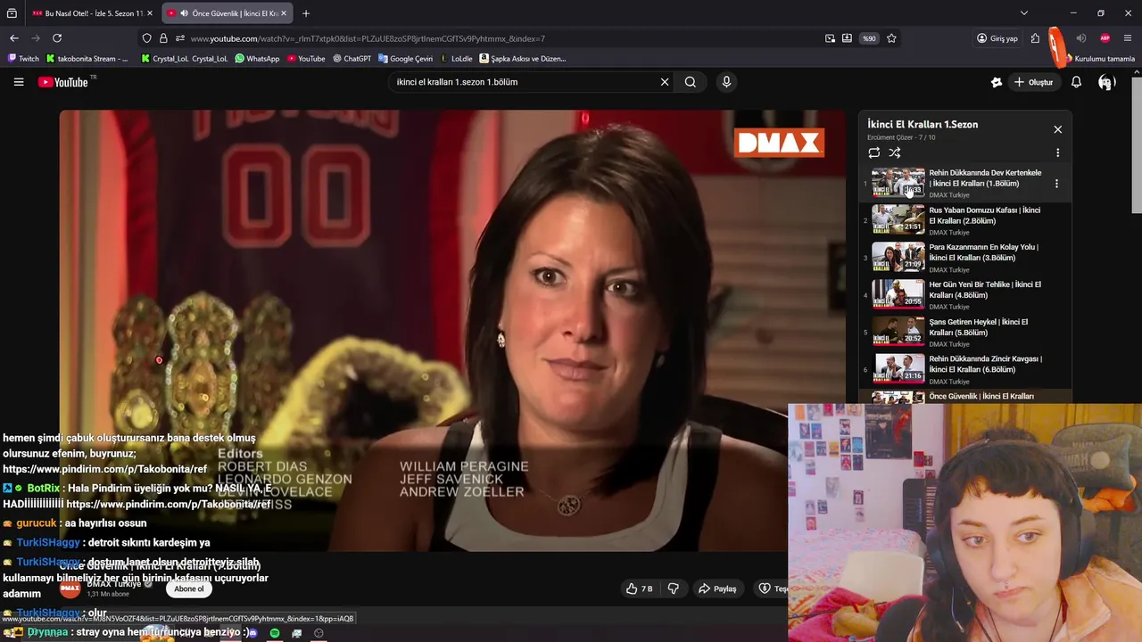1142x642 pixels.
Task: Open YouTube bookmark in bookmarks bar
Action: pos(305,59)
